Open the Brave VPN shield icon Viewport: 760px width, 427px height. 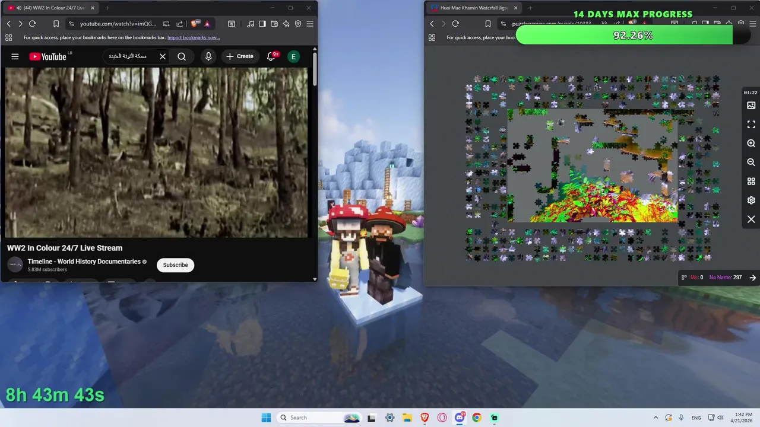298,24
